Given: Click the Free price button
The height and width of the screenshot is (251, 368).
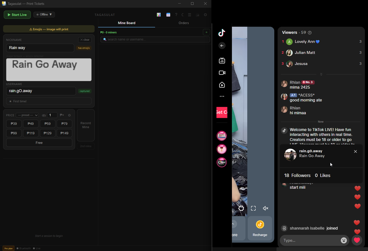Looking at the screenshot, I should click(39, 143).
